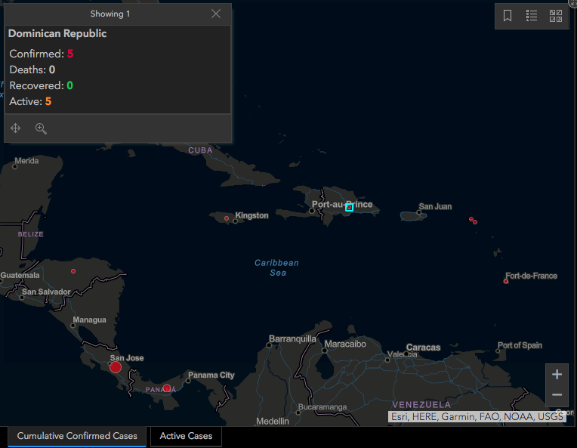Open the basemap gallery grid icon
This screenshot has height=448, width=577.
(x=556, y=16)
